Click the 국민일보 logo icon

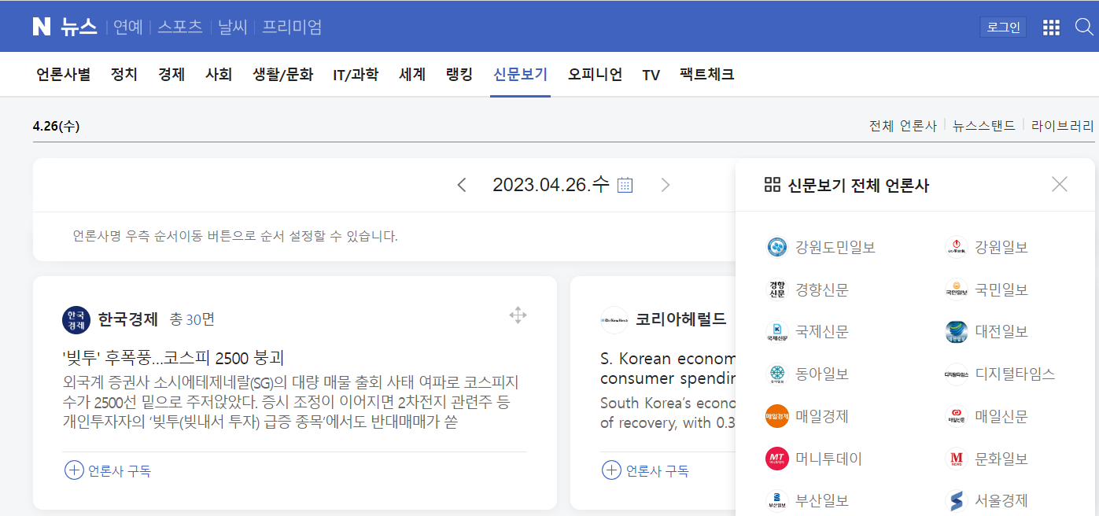click(956, 289)
